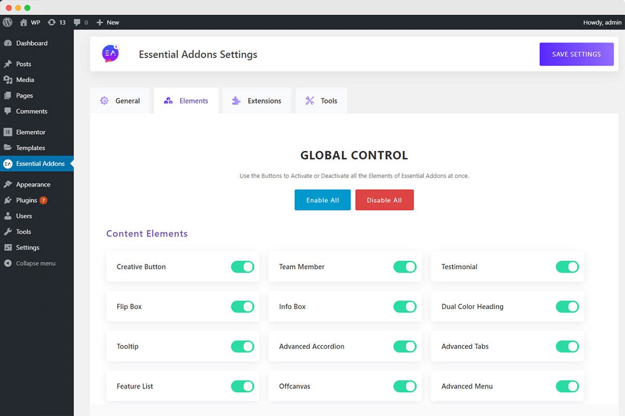Disable the Tooltip element switch
Image resolution: width=625 pixels, height=416 pixels.
(x=243, y=346)
